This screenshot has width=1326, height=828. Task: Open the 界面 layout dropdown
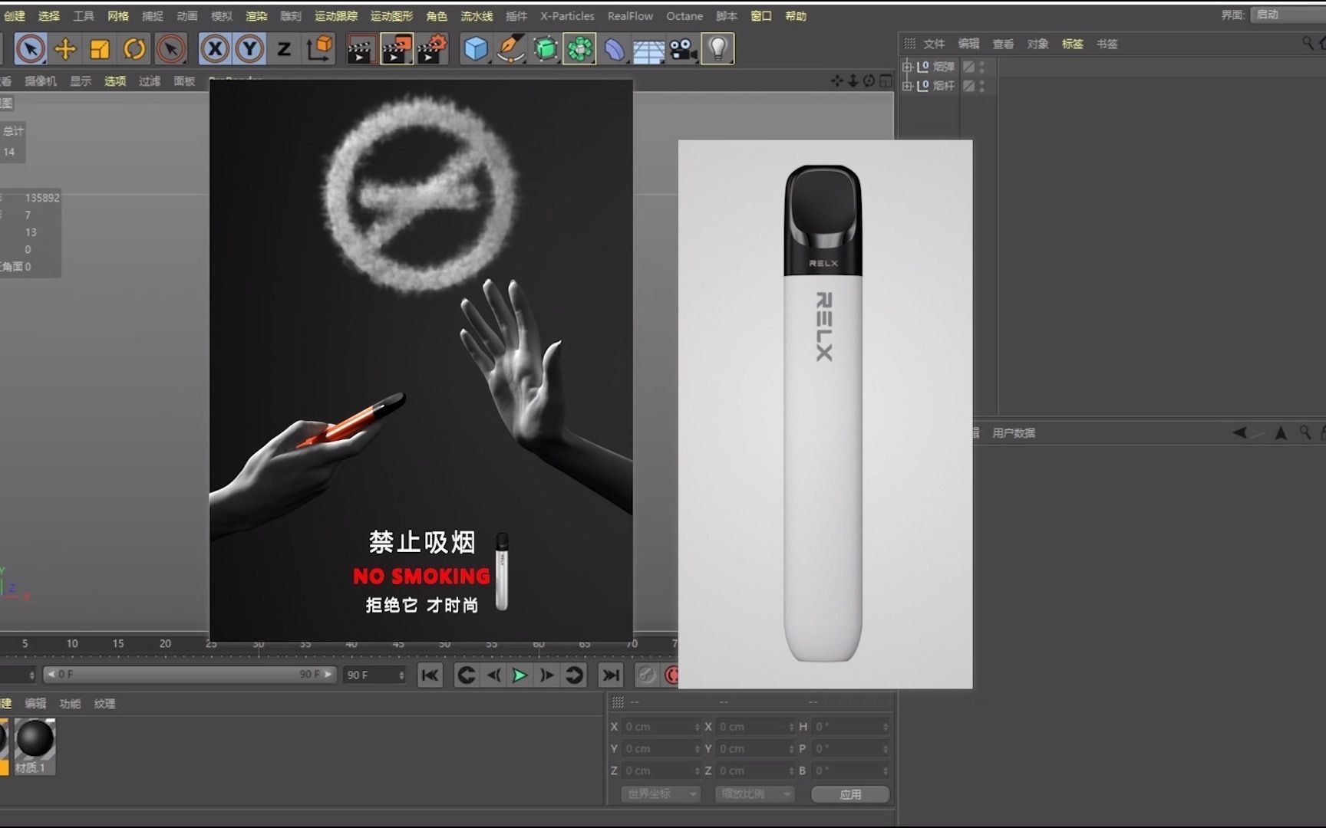point(1288,15)
